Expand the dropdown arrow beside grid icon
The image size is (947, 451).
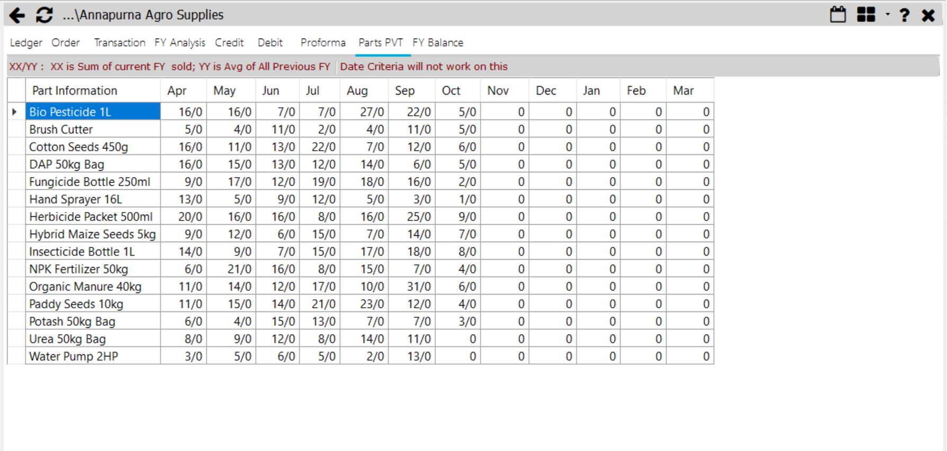888,14
